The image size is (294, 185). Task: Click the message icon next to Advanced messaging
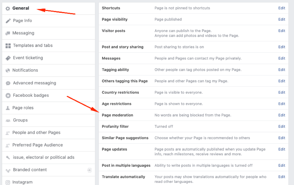pos(8,83)
